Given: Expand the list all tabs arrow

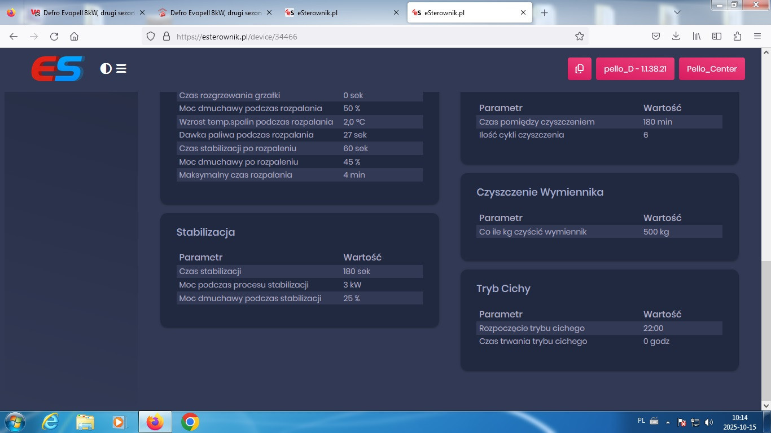Looking at the screenshot, I should click(x=677, y=12).
